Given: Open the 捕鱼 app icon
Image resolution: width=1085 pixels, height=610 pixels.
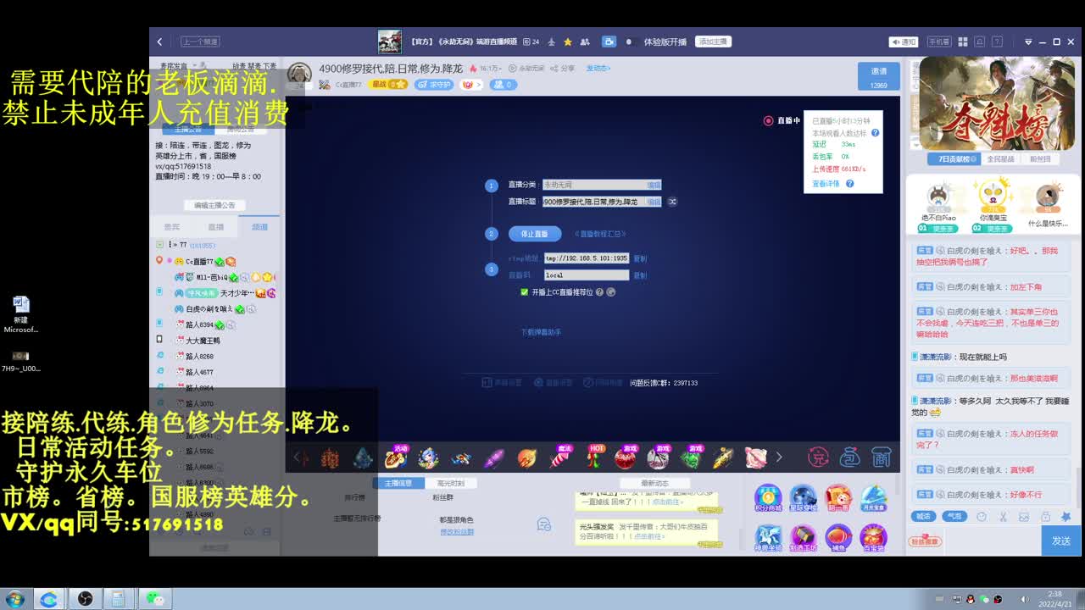Looking at the screenshot, I should tap(838, 539).
